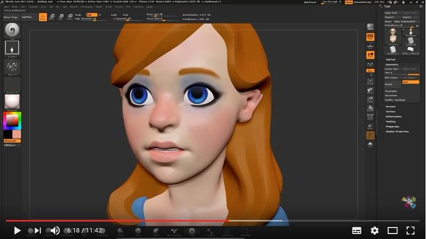Toggle the Zadd button

114,15
